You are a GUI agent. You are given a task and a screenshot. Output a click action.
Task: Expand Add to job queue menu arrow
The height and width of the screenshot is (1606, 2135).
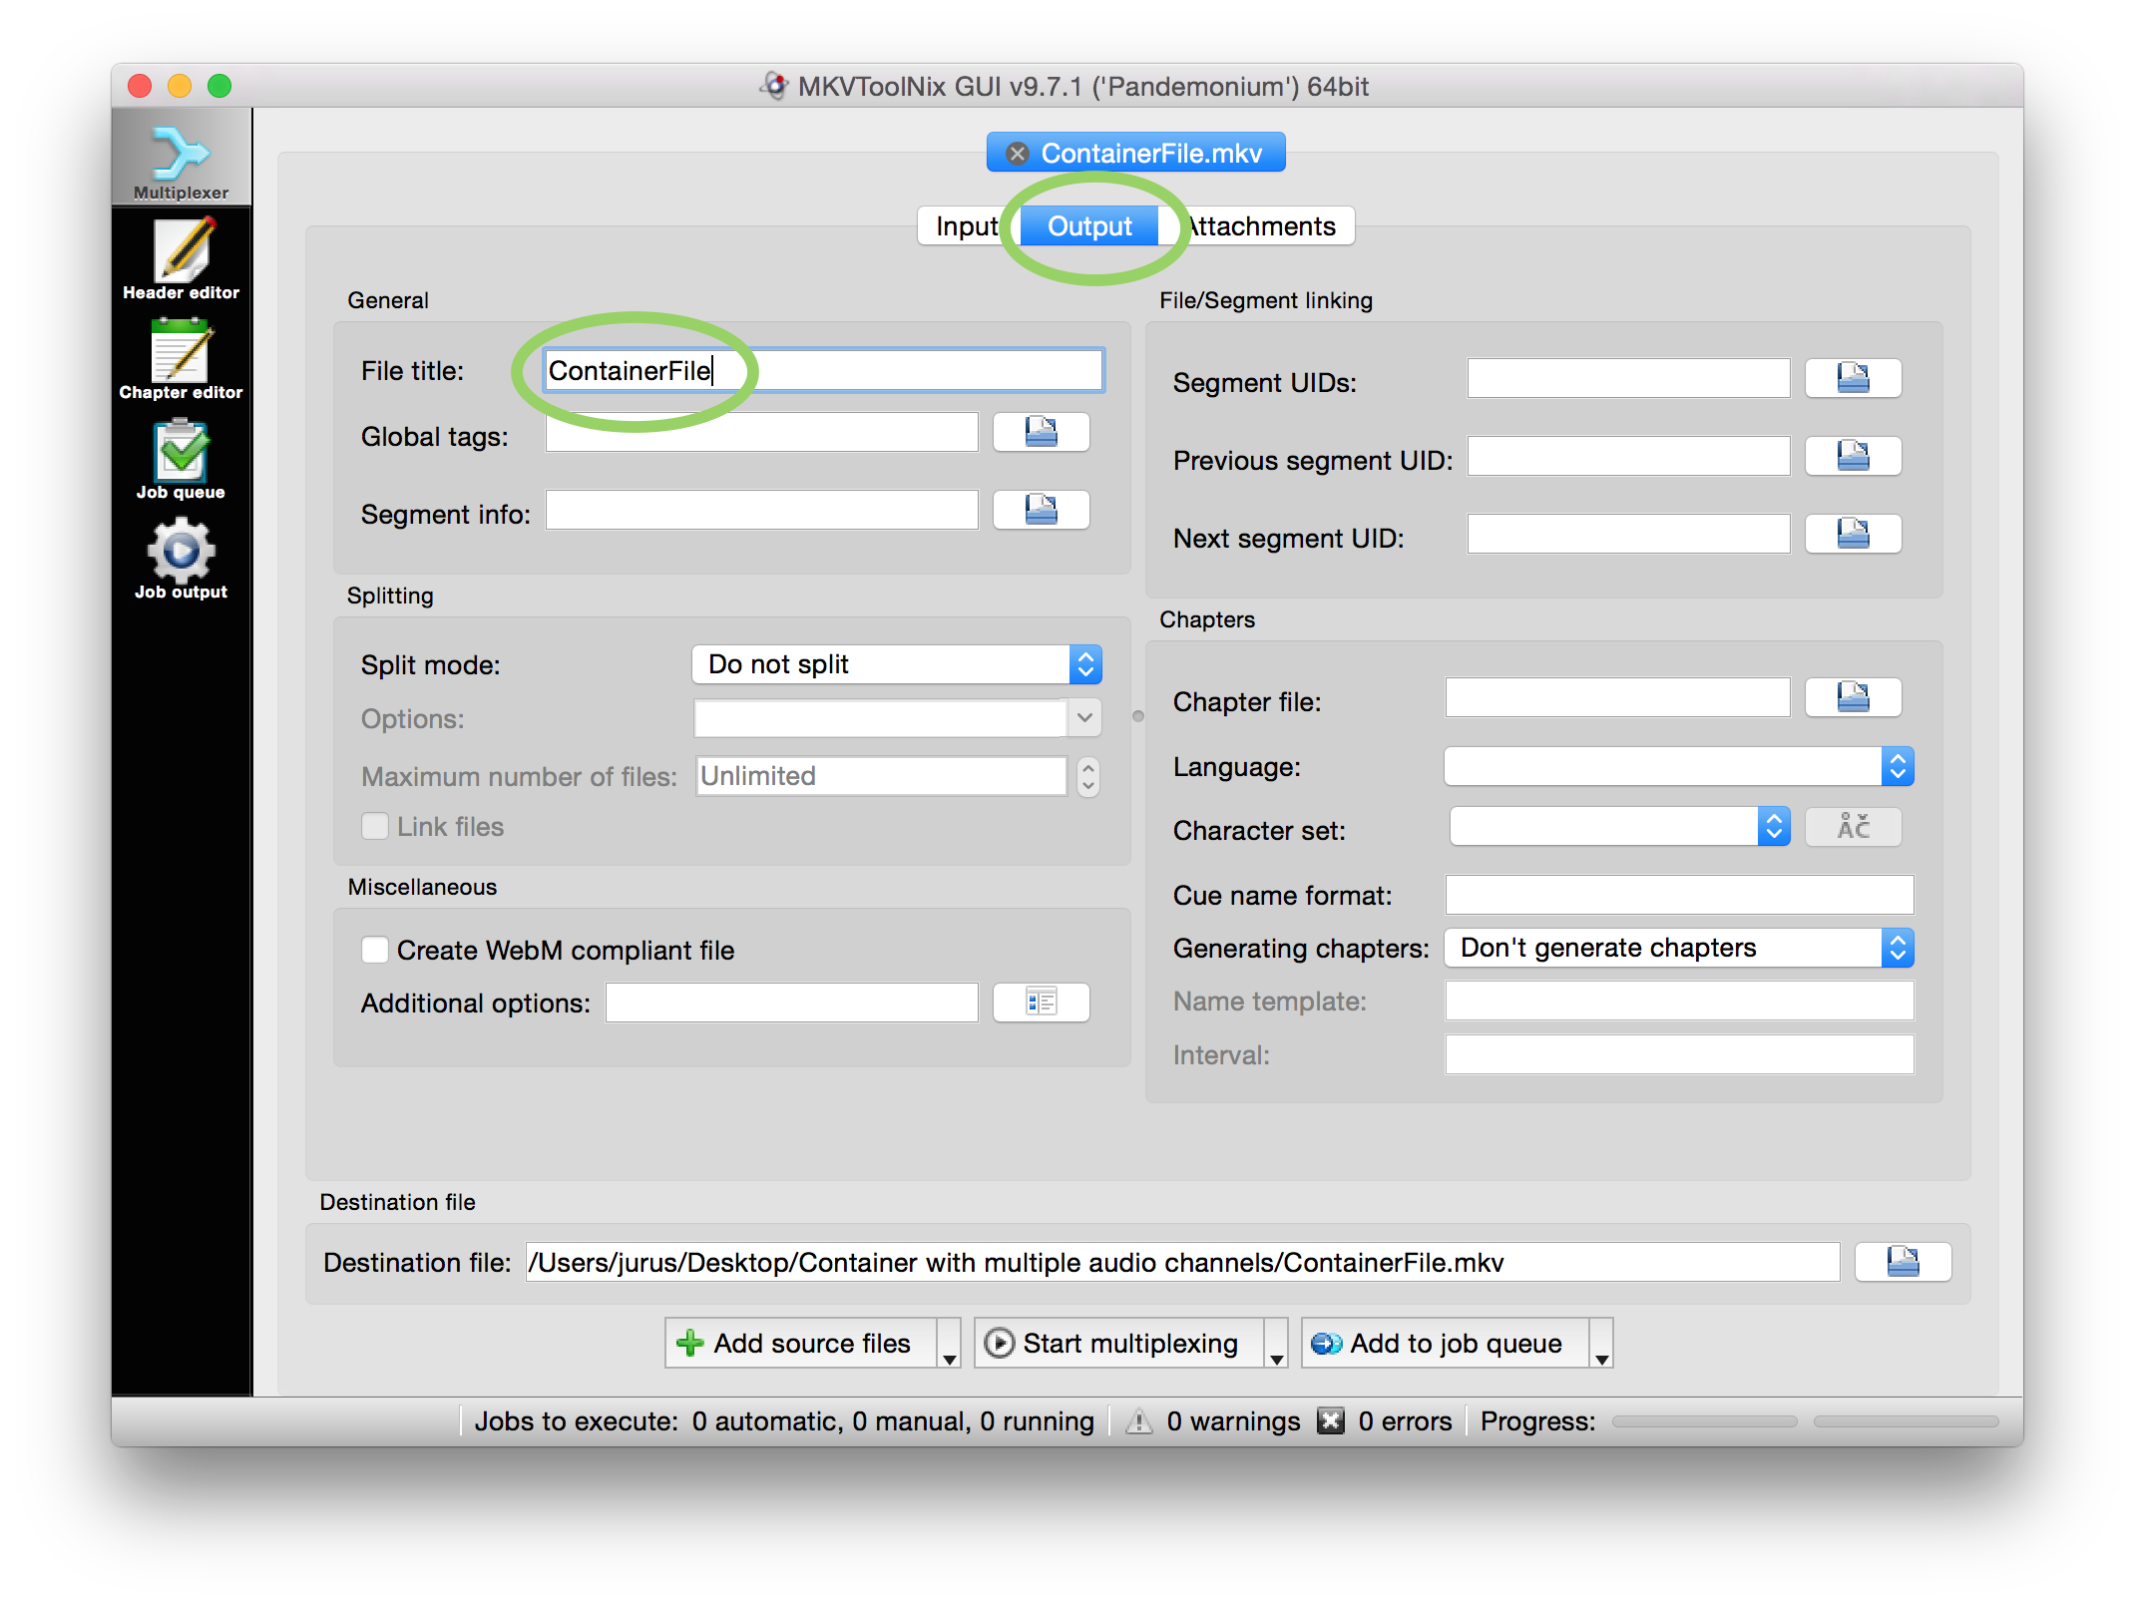coord(1601,1343)
